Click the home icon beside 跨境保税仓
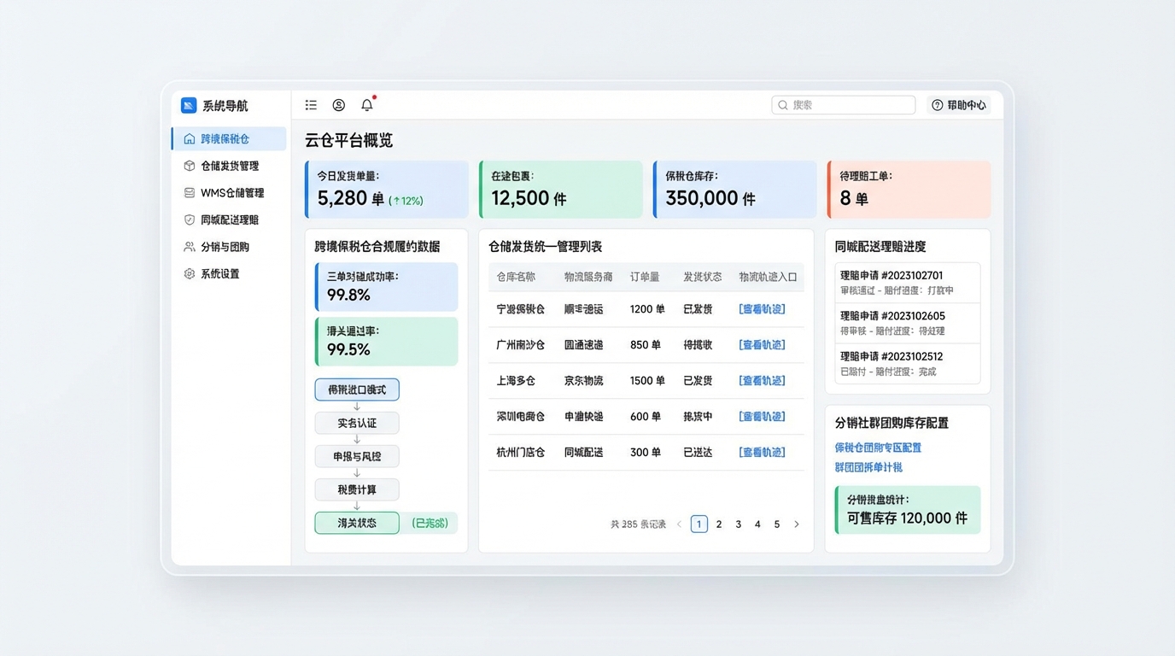This screenshot has width=1175, height=656. 190,138
